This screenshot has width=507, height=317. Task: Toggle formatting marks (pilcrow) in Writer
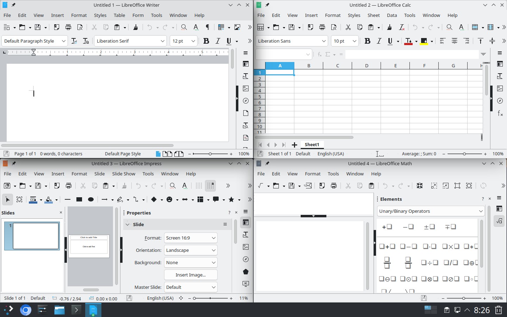[207, 27]
